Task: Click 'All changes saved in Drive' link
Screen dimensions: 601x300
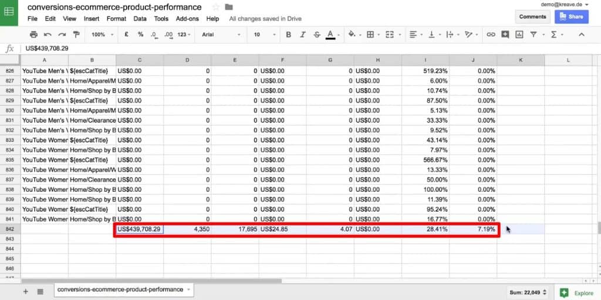Action: 265,19
